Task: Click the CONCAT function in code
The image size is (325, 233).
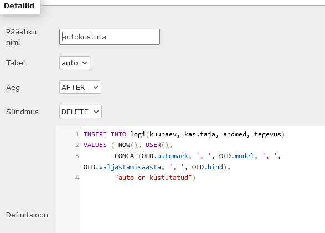Action: [126, 156]
